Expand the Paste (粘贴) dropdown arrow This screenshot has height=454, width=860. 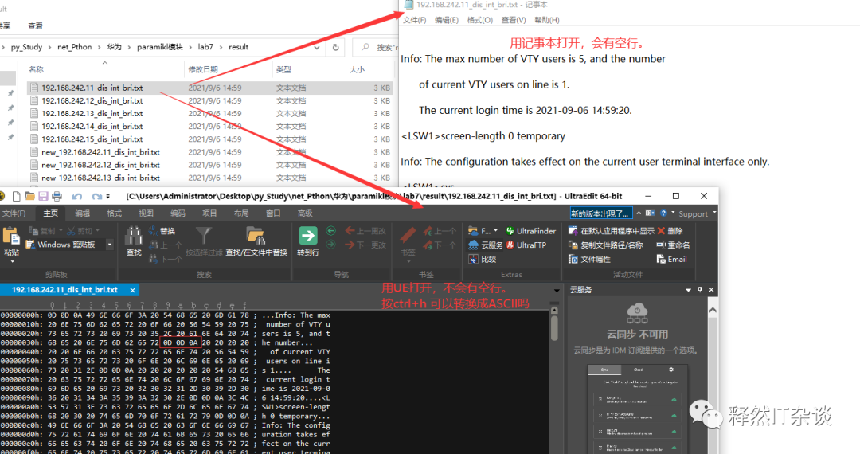click(x=11, y=261)
